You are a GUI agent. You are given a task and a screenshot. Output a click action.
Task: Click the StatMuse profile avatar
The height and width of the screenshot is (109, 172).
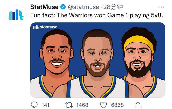(16, 15)
